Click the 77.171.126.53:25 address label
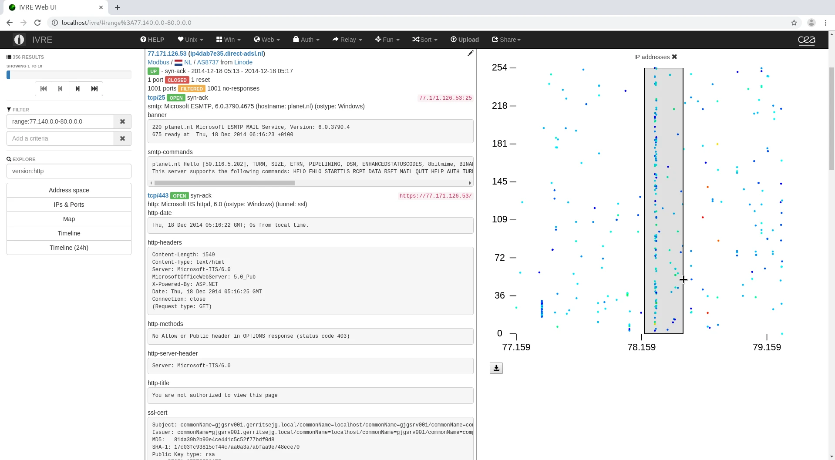 (x=445, y=98)
